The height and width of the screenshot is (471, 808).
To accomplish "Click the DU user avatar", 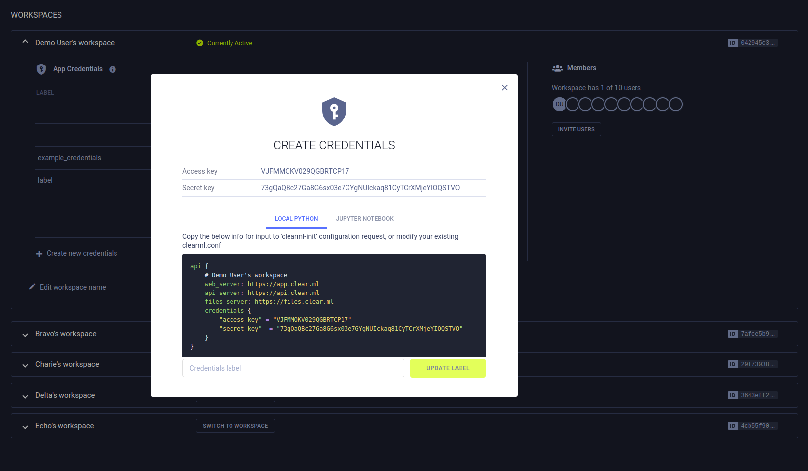I will [559, 104].
